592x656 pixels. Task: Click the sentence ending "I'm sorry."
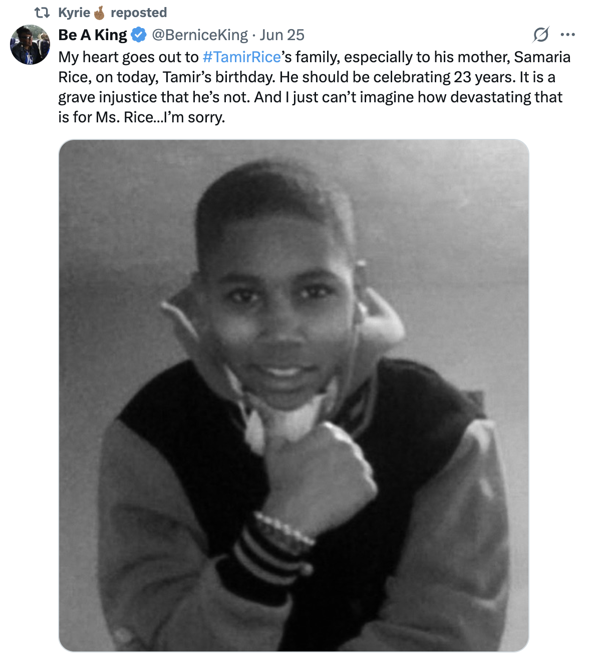(141, 117)
